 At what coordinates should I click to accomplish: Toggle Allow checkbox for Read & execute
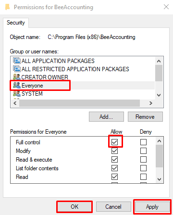[114, 159]
